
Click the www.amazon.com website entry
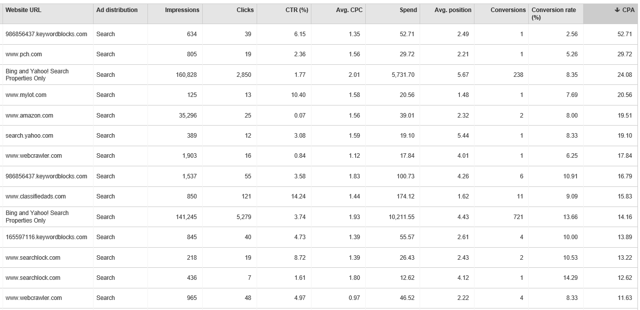coord(29,116)
